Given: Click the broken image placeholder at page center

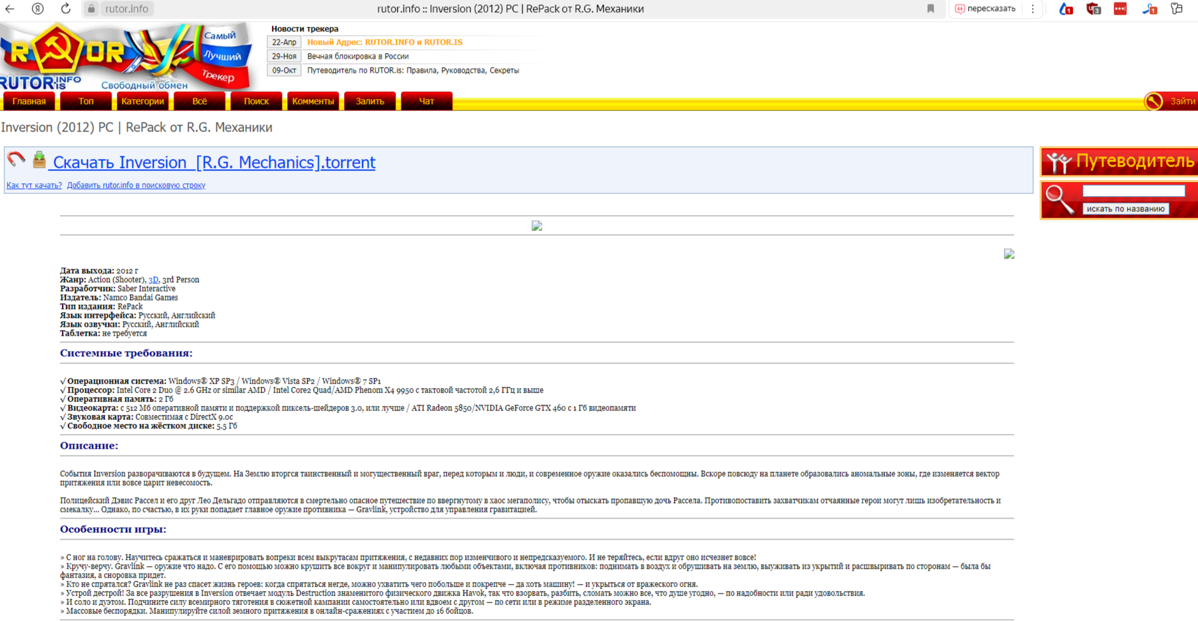Looking at the screenshot, I should [x=537, y=226].
